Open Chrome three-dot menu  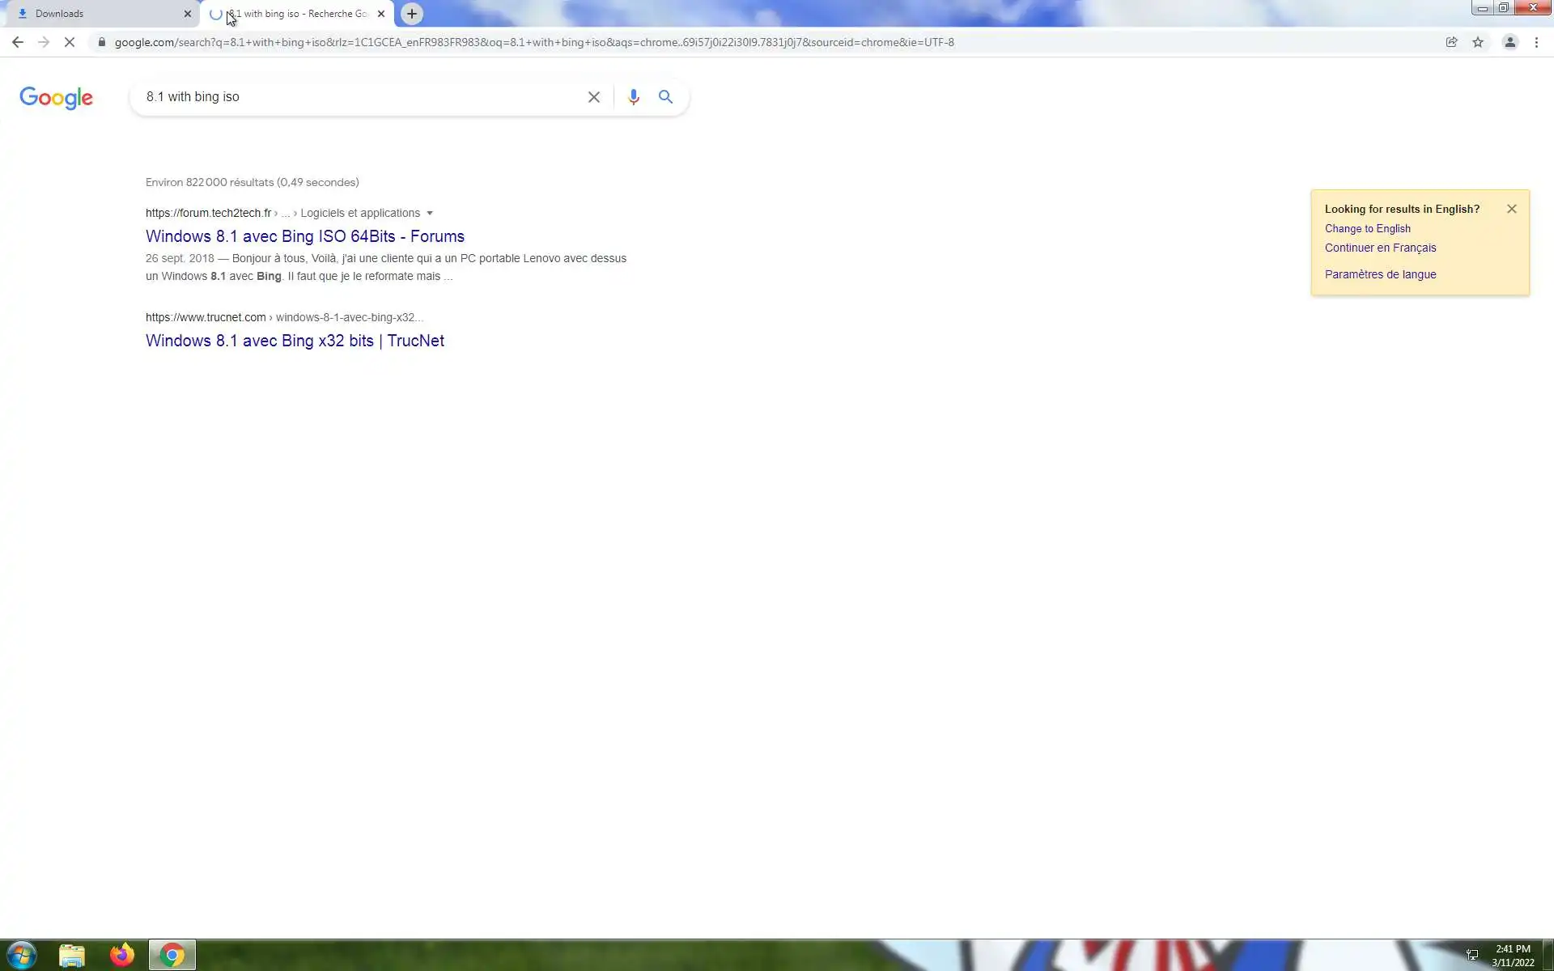(1536, 42)
